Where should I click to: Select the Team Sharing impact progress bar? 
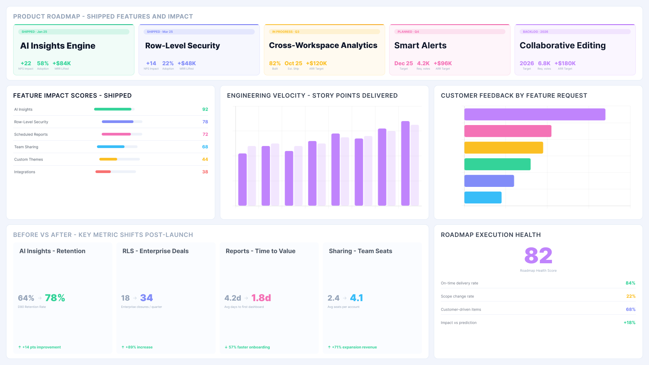[x=117, y=147]
